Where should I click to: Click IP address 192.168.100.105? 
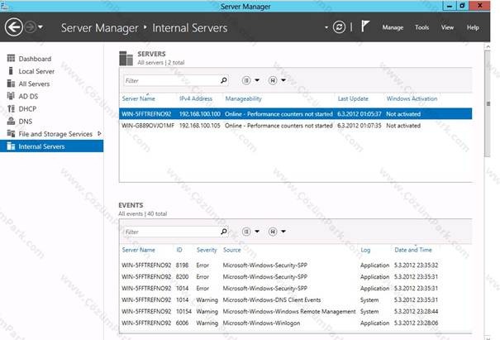click(200, 126)
